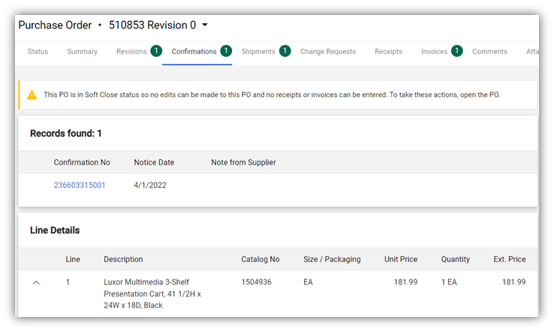Go to the Comments tab
This screenshot has width=554, height=332.
pyautogui.click(x=489, y=52)
